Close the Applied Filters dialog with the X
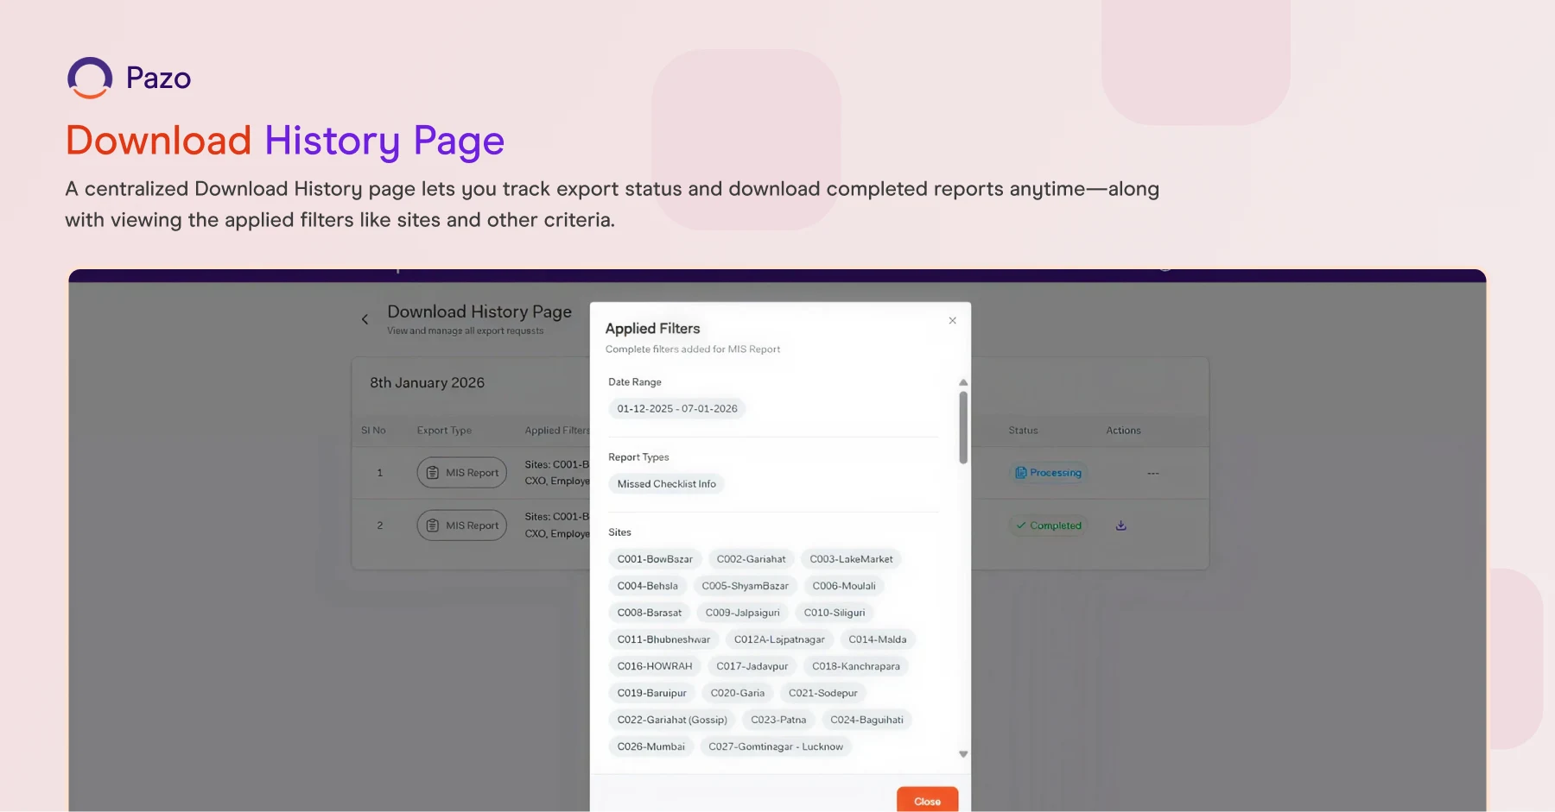This screenshot has height=812, width=1555. tap(952, 320)
